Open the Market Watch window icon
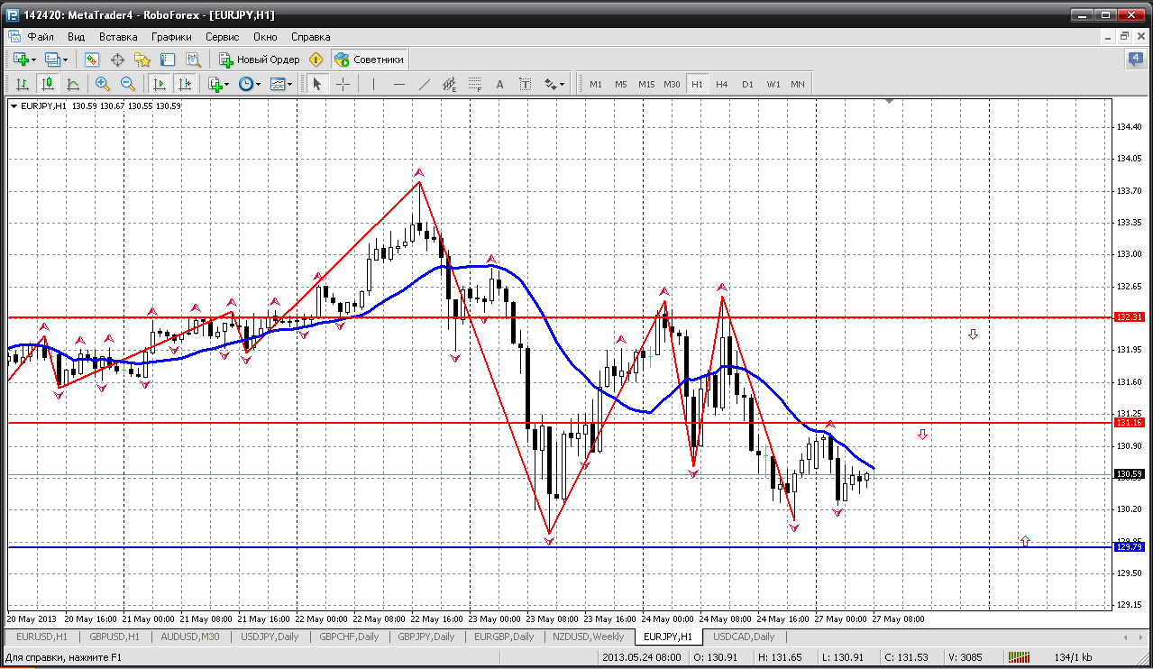Screen dimensions: 1153x669 [91, 60]
